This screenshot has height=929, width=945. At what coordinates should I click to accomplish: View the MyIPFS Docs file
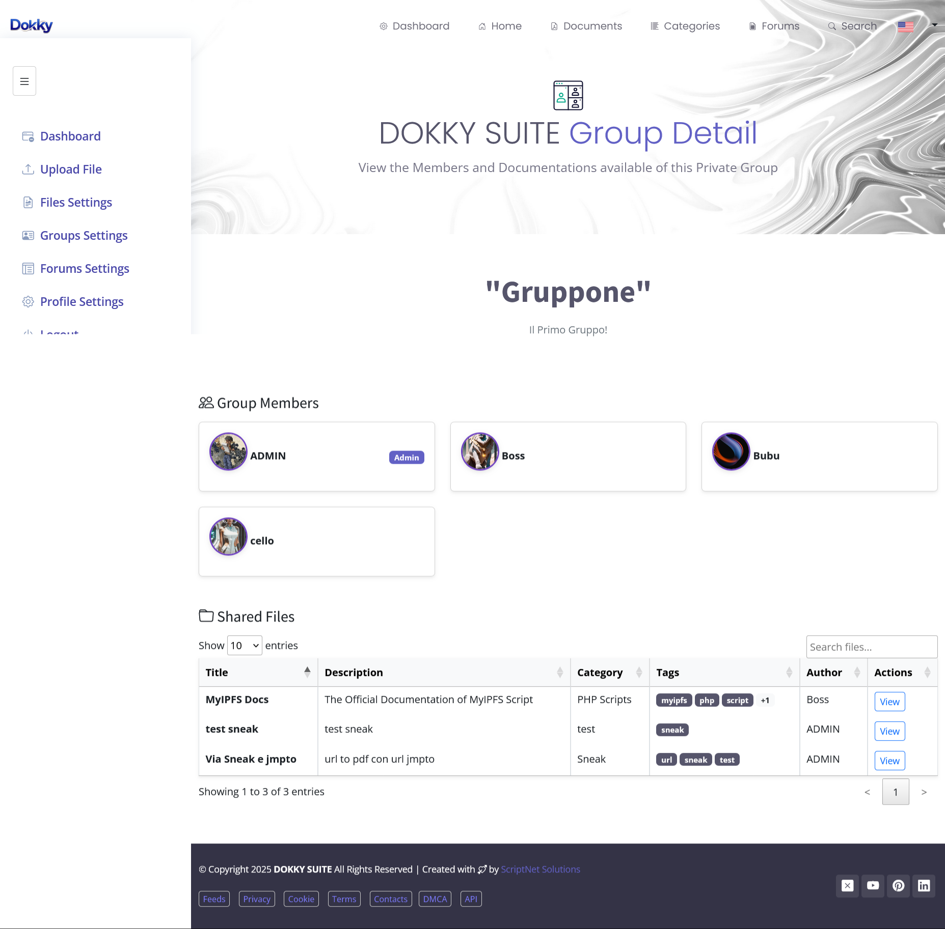889,702
